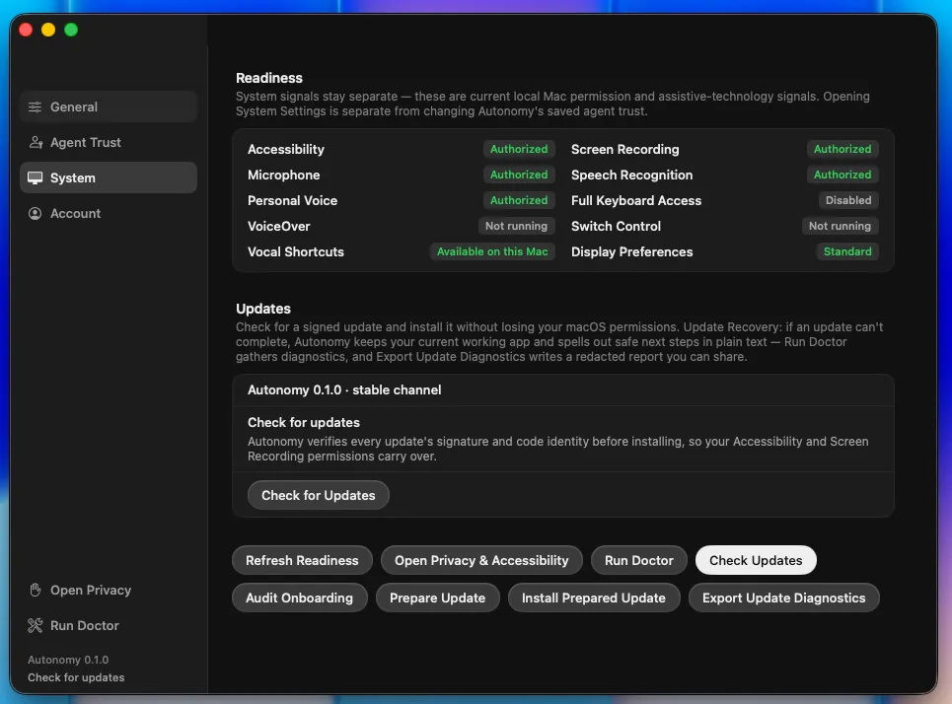Click the VoiceOver row label
This screenshot has height=704, width=952.
pos(278,226)
